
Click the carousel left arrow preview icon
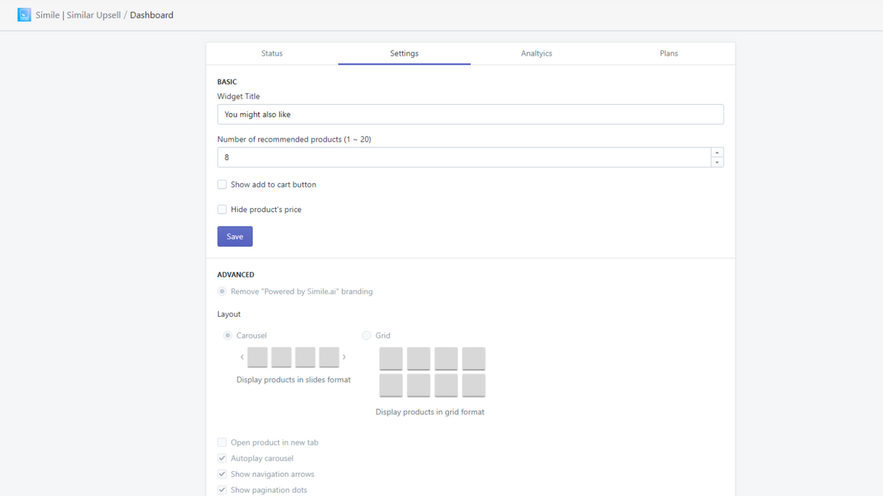point(242,357)
